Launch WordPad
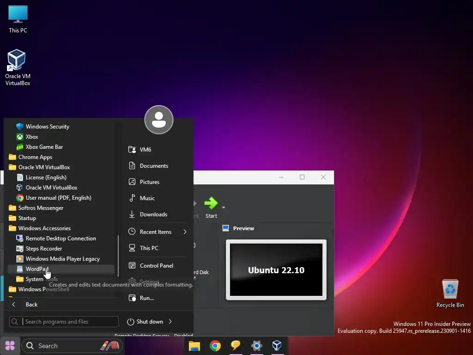The width and height of the screenshot is (473, 355). click(61, 269)
